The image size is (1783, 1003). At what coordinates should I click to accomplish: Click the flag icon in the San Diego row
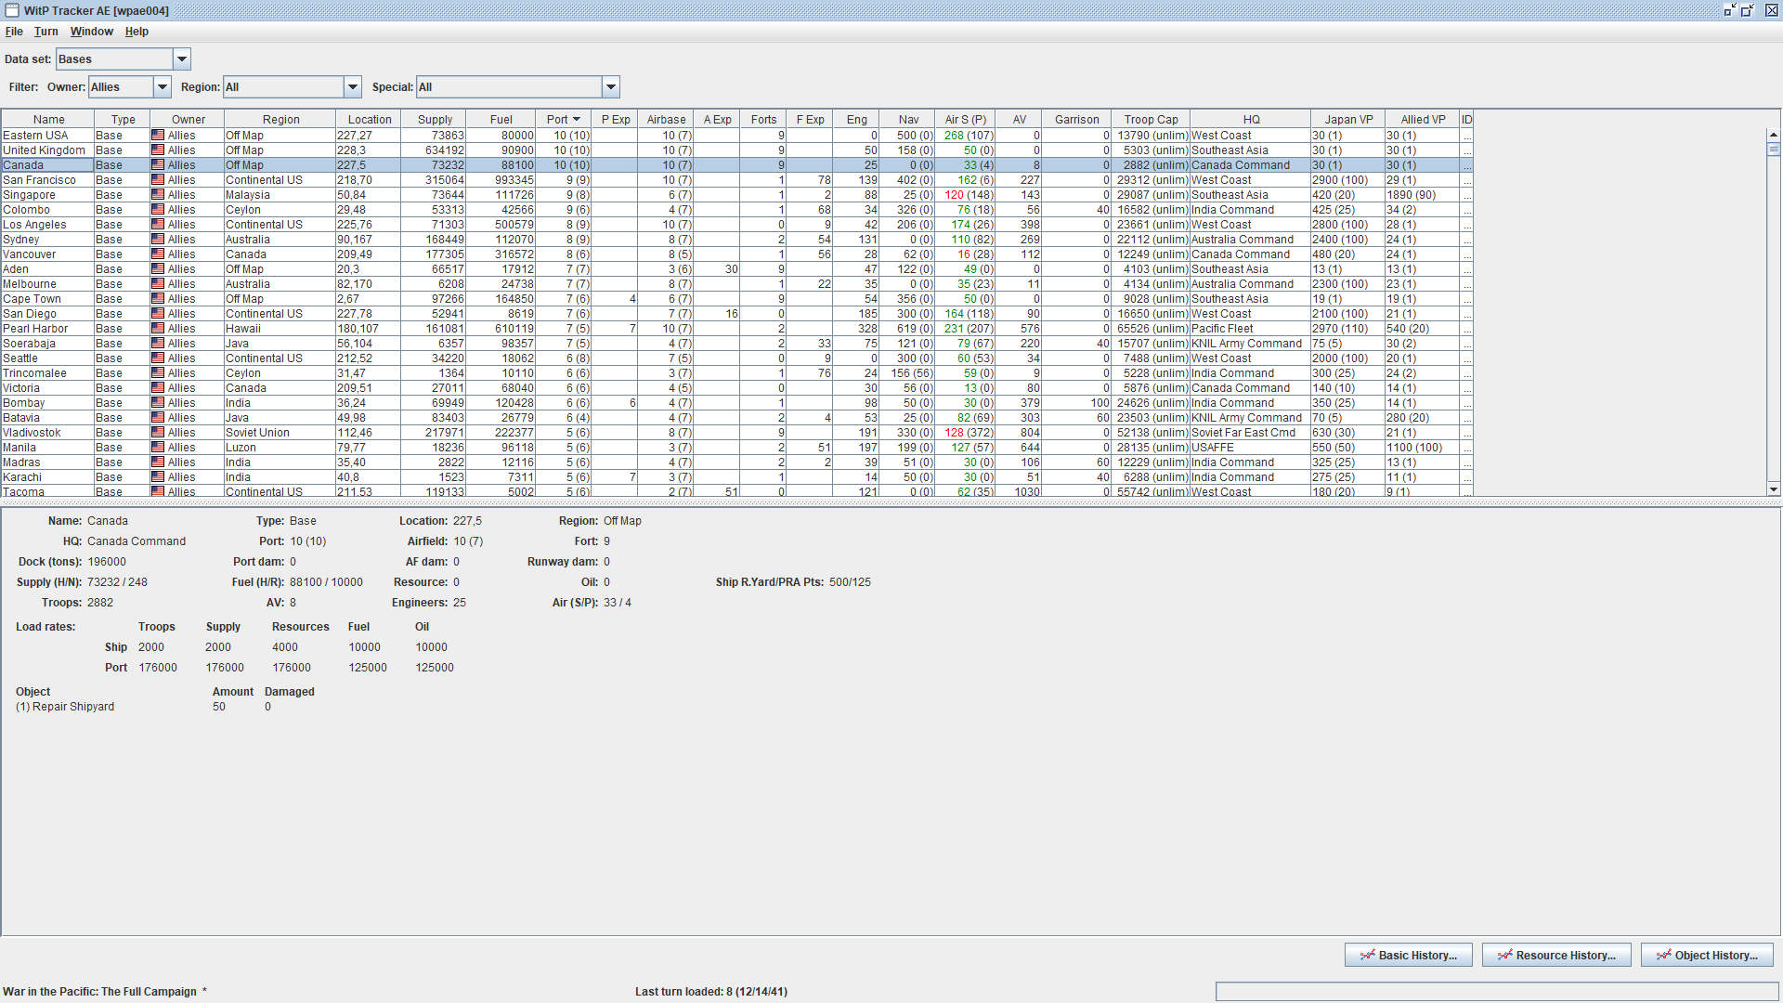(x=158, y=314)
